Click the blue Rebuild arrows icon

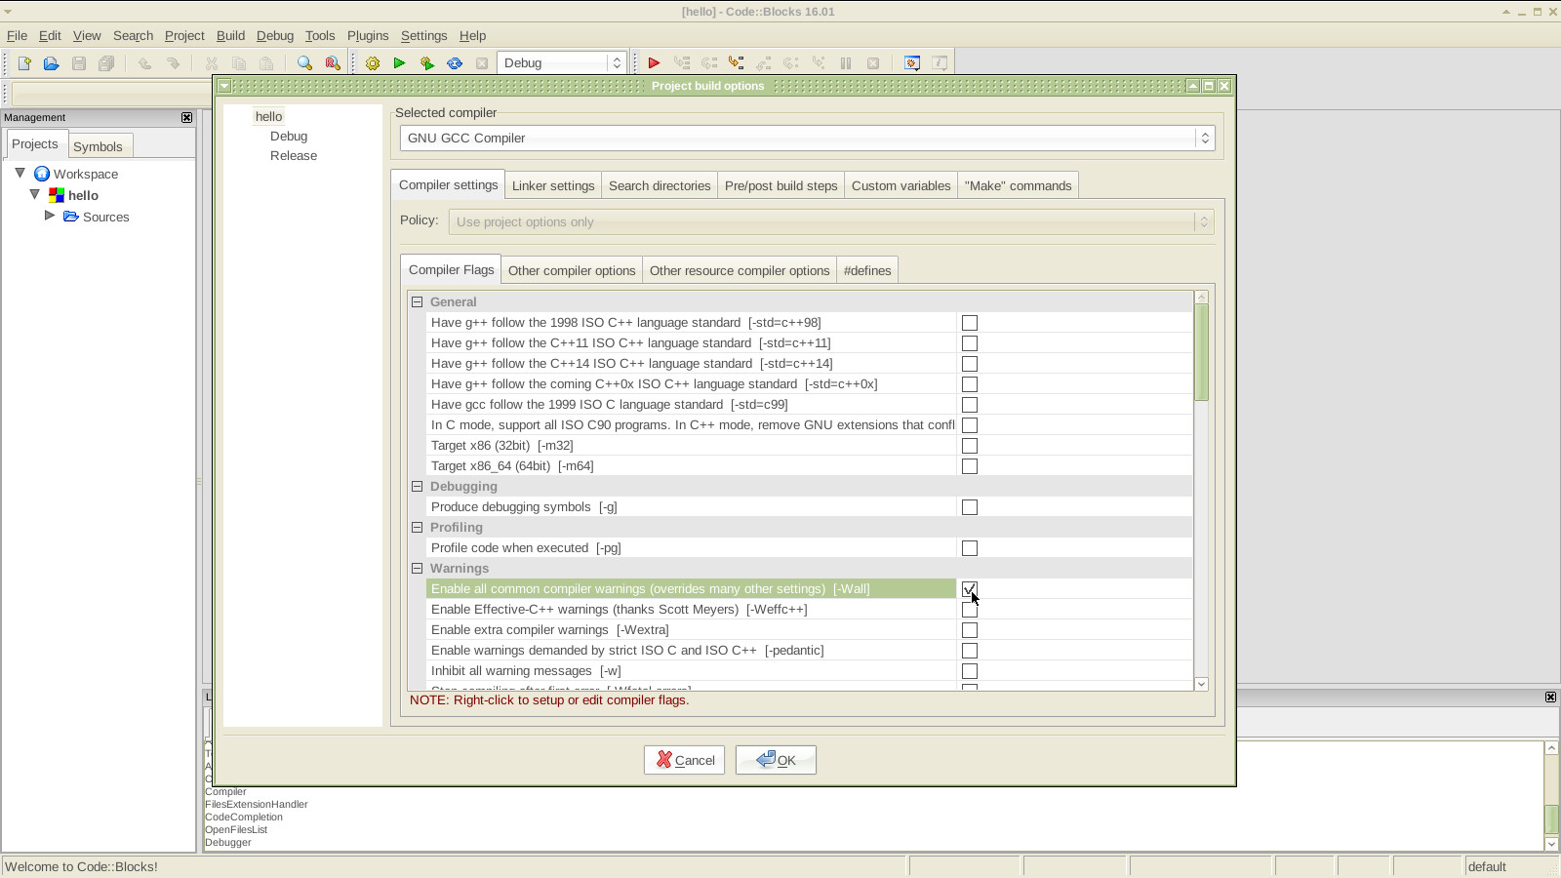455,63
